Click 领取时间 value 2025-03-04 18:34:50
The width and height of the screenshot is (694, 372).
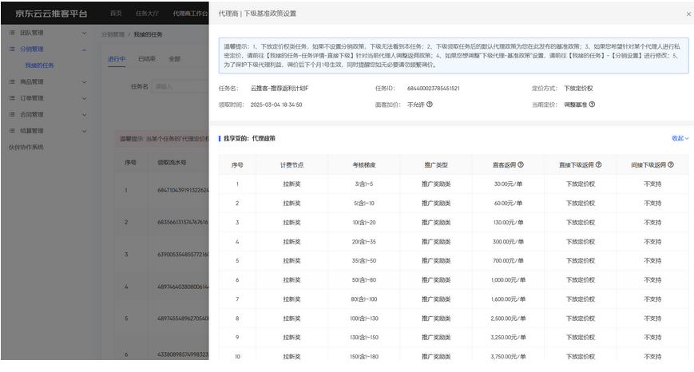point(276,105)
